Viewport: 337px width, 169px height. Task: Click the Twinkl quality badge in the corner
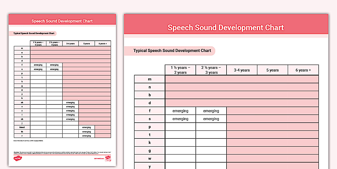tap(108, 159)
